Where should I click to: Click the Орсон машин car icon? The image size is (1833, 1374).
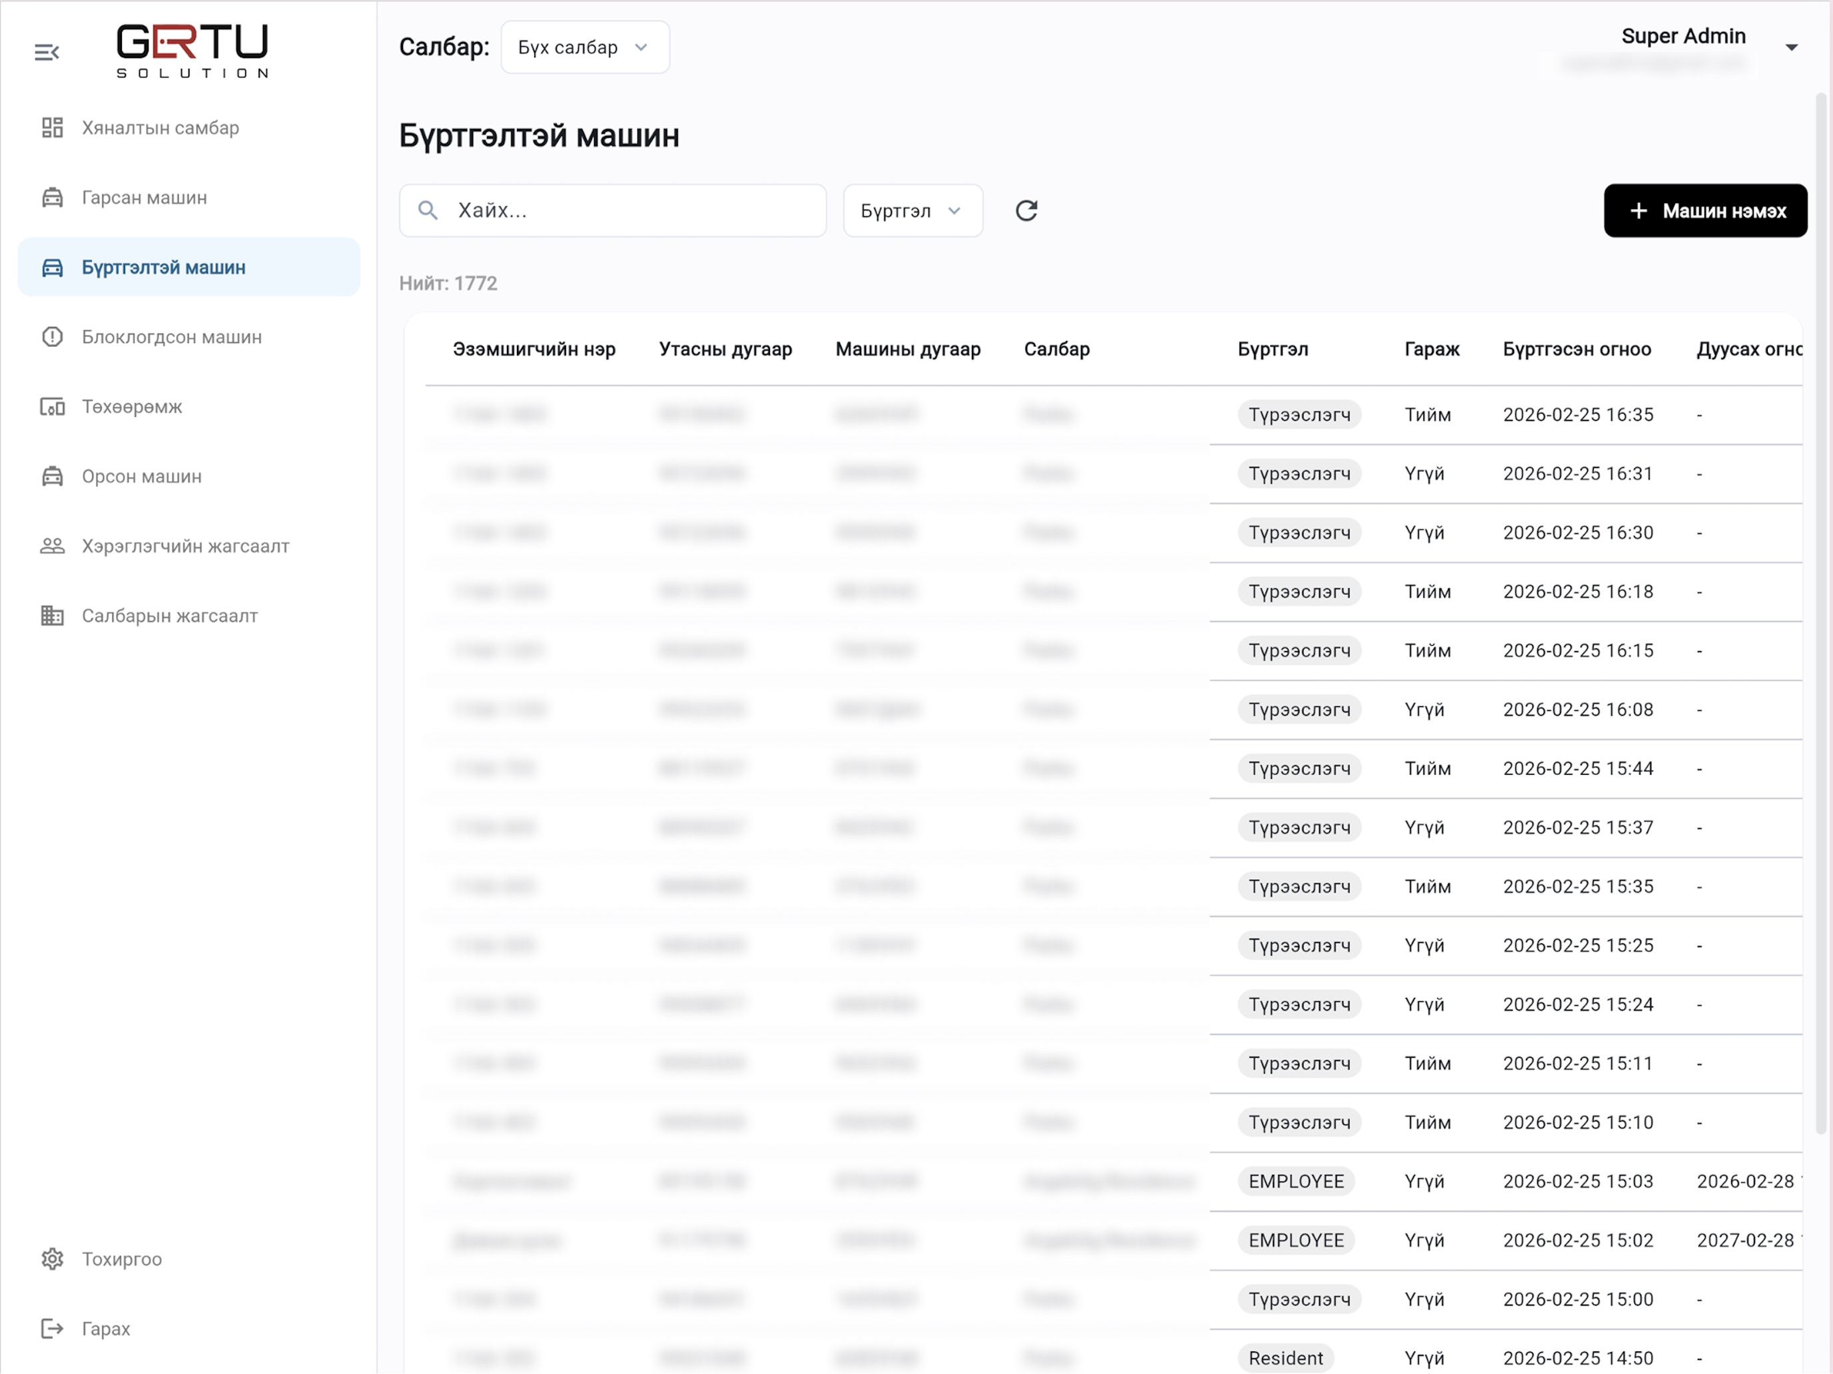tap(52, 475)
